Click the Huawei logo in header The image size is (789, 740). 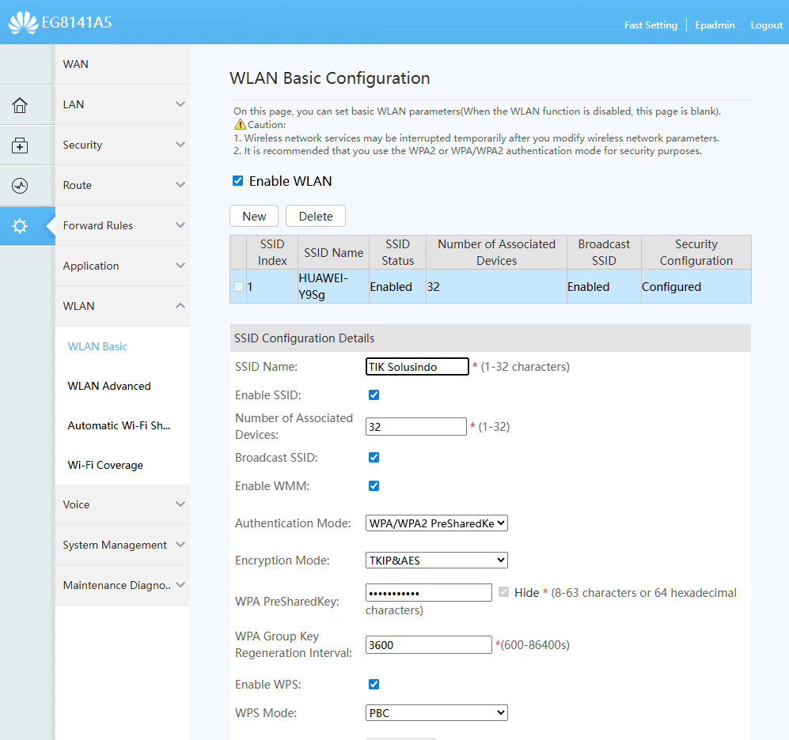(23, 23)
